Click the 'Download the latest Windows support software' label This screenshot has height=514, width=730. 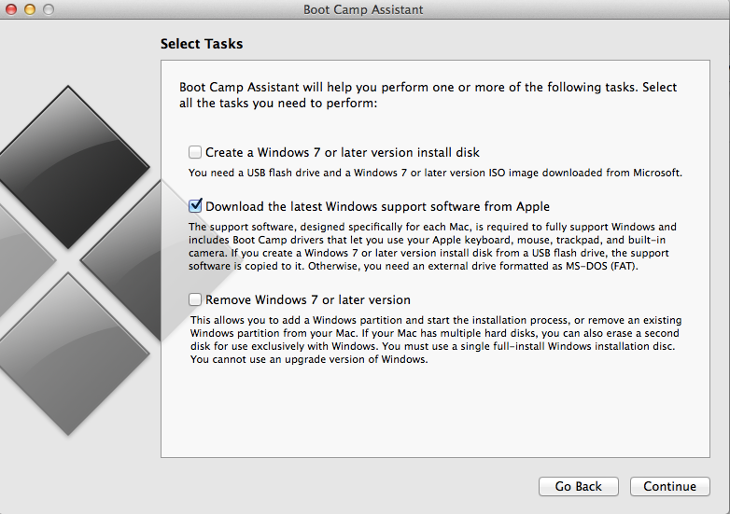[377, 206]
